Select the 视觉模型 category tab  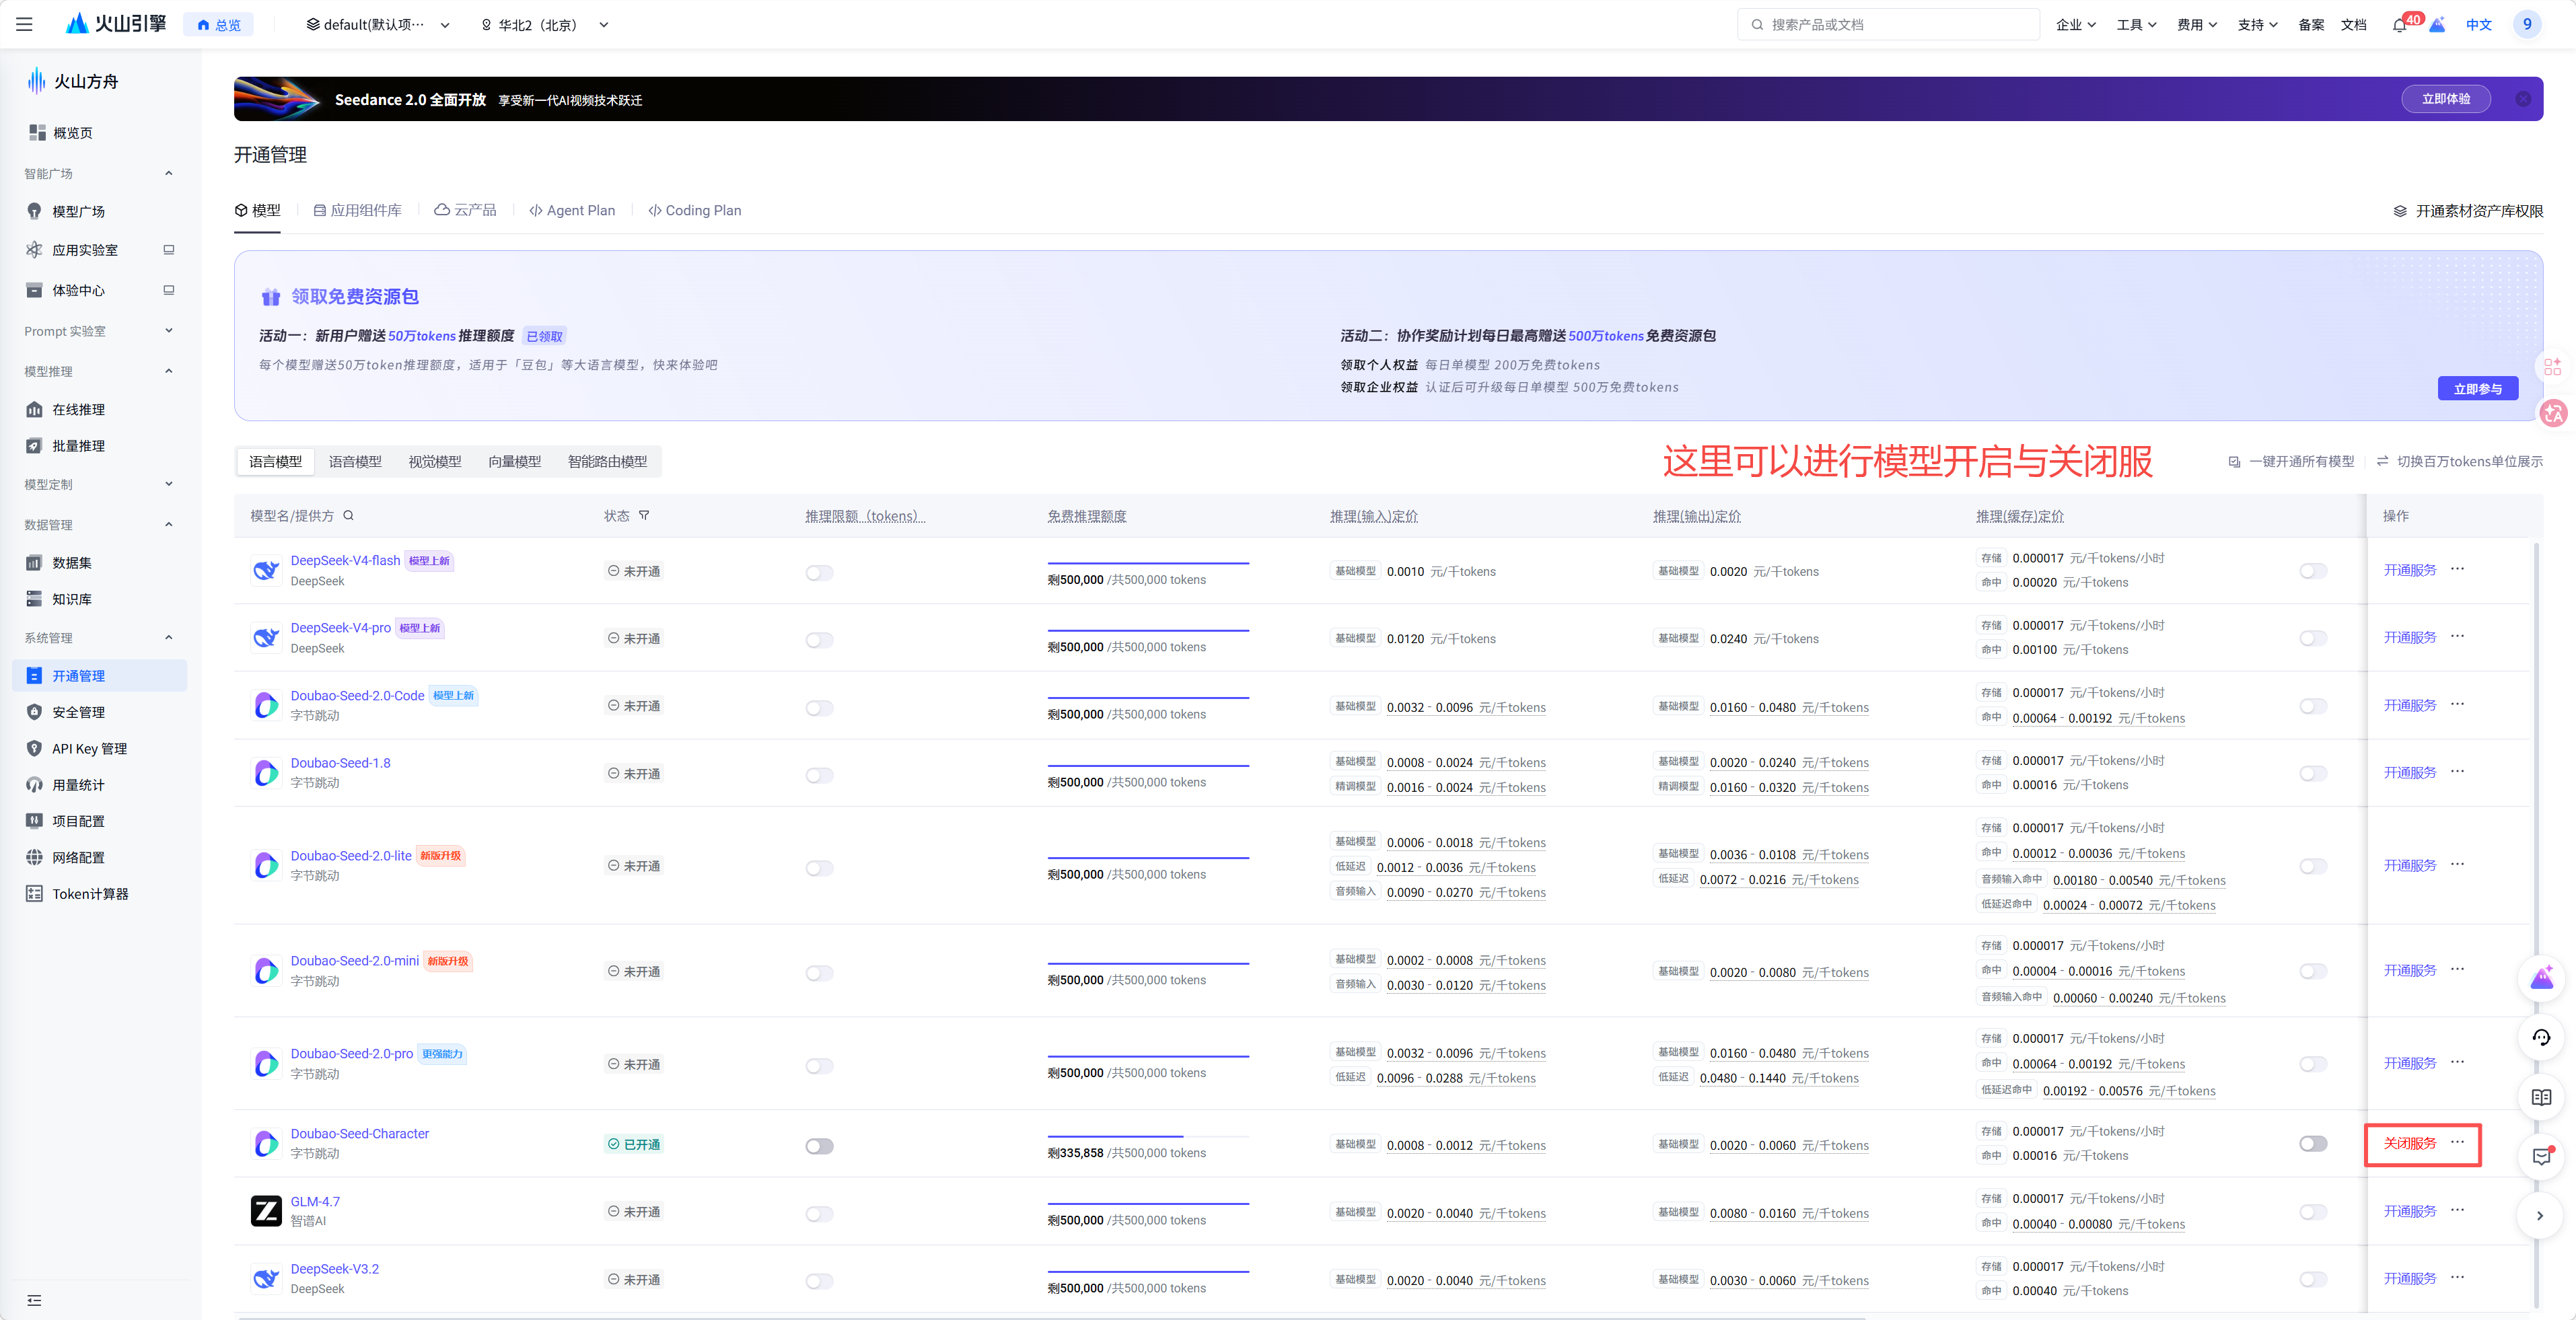click(435, 462)
